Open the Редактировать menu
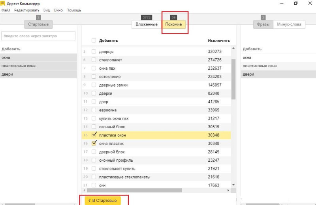 pyautogui.click(x=26, y=10)
